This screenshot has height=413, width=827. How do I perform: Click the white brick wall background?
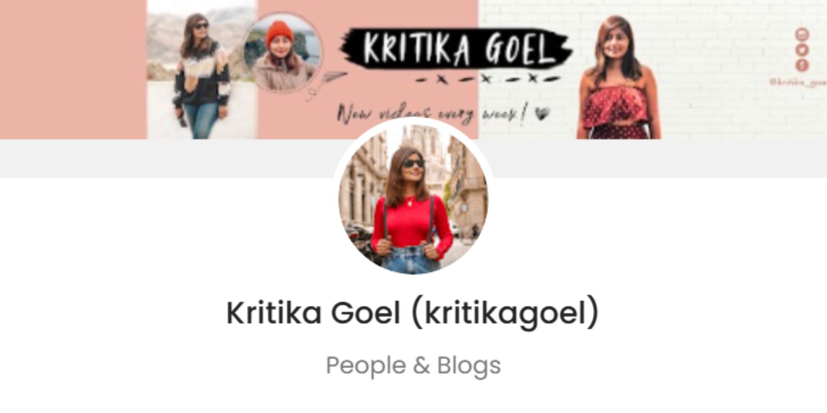[x=724, y=103]
